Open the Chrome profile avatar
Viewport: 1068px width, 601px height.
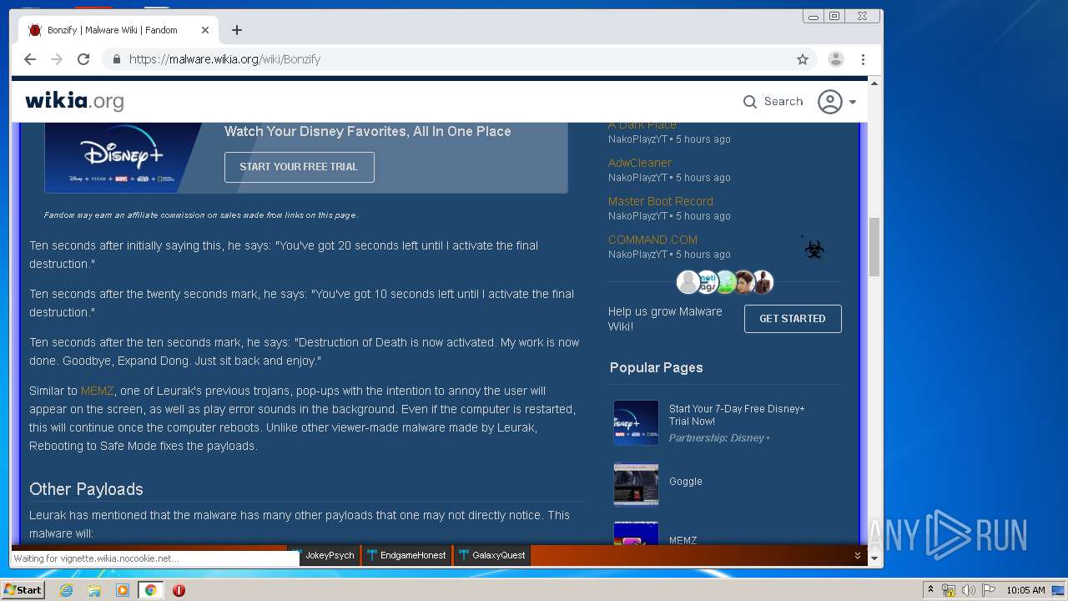[x=835, y=59]
